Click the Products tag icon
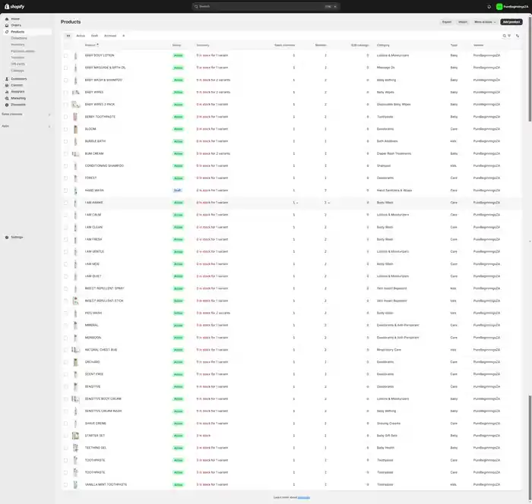 point(7,32)
